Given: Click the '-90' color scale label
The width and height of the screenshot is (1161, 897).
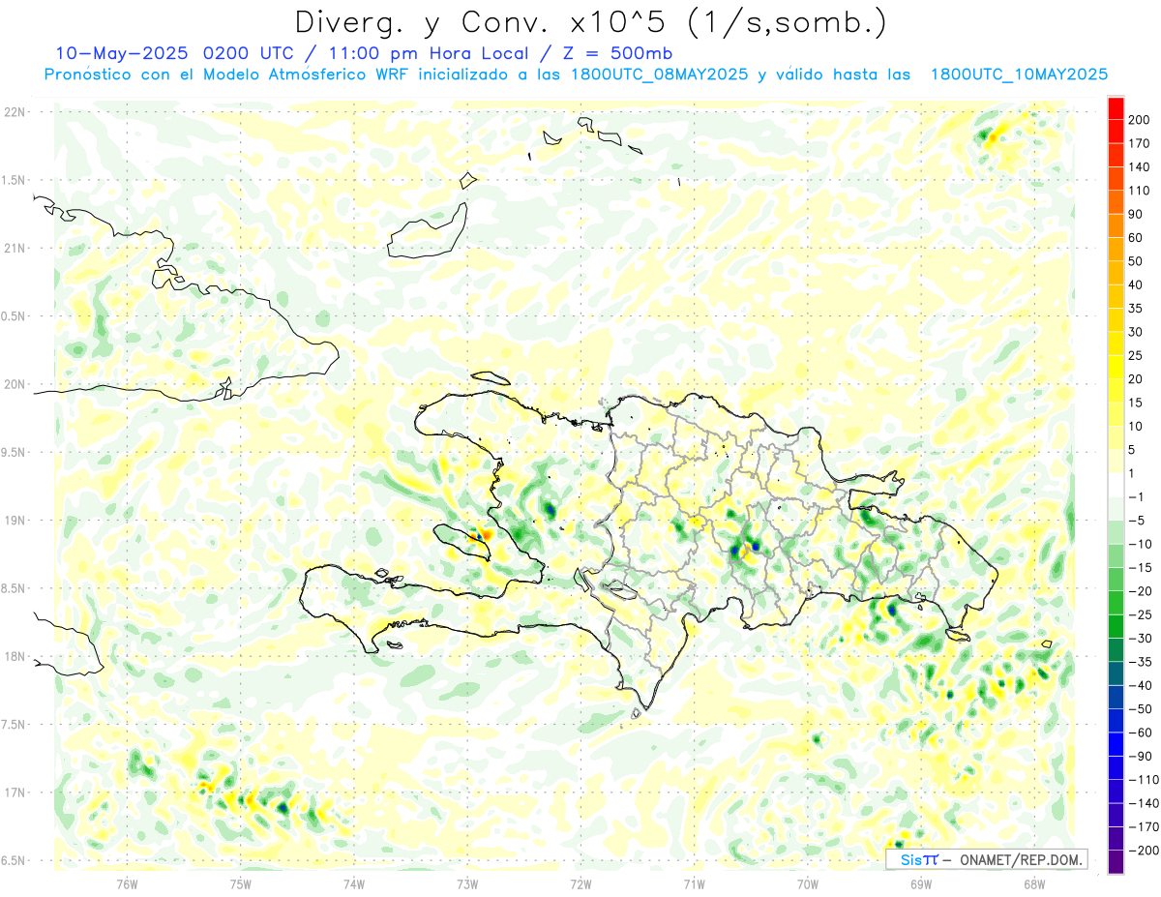Looking at the screenshot, I should [1140, 757].
